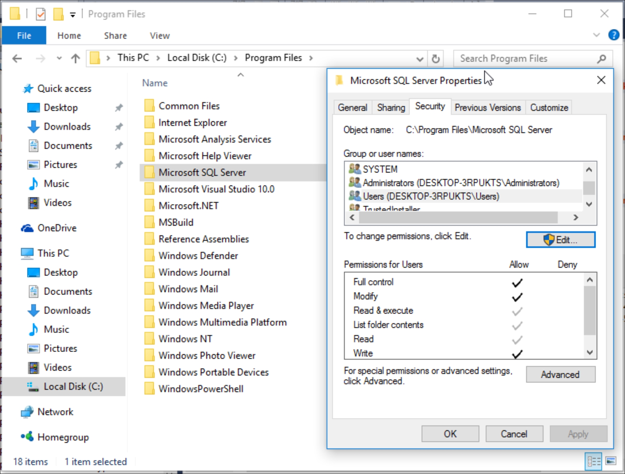Viewport: 625px width, 474px height.
Task: Select the Common Files folder
Action: 182,106
